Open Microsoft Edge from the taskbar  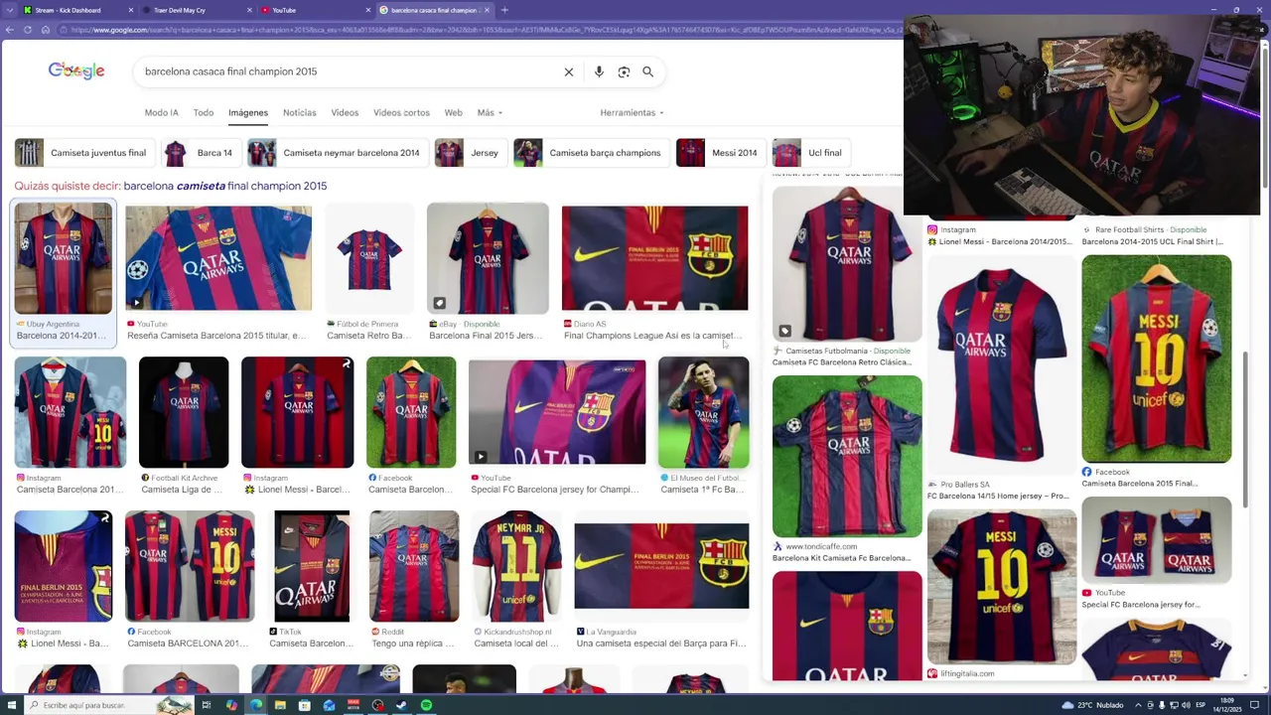click(x=255, y=705)
